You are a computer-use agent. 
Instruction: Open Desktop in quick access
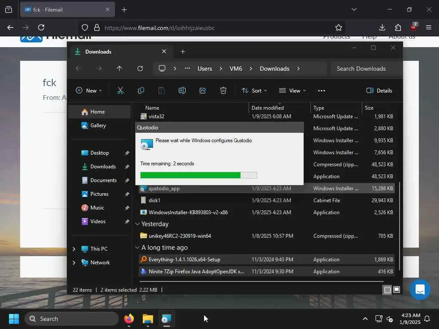point(99,153)
